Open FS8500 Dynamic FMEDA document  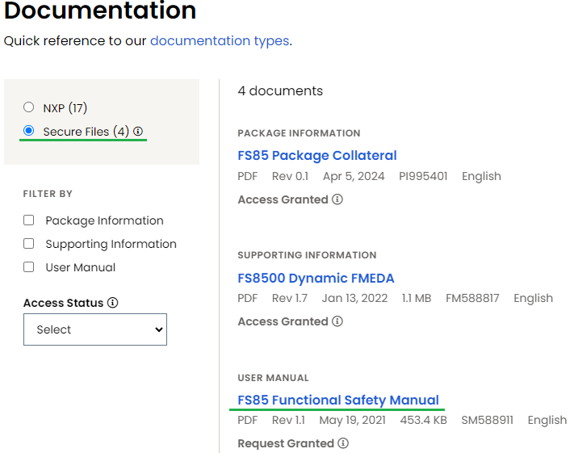pyautogui.click(x=316, y=279)
